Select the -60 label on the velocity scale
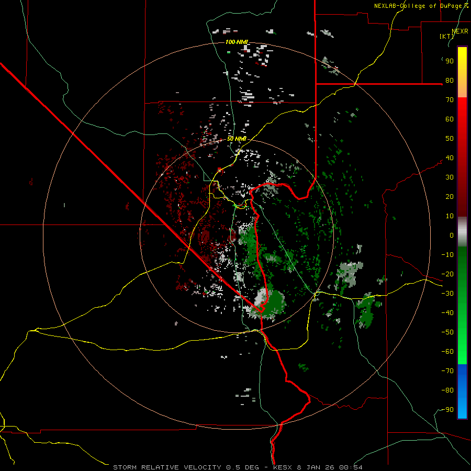Viewport: 471px width, 471px height. (x=447, y=352)
